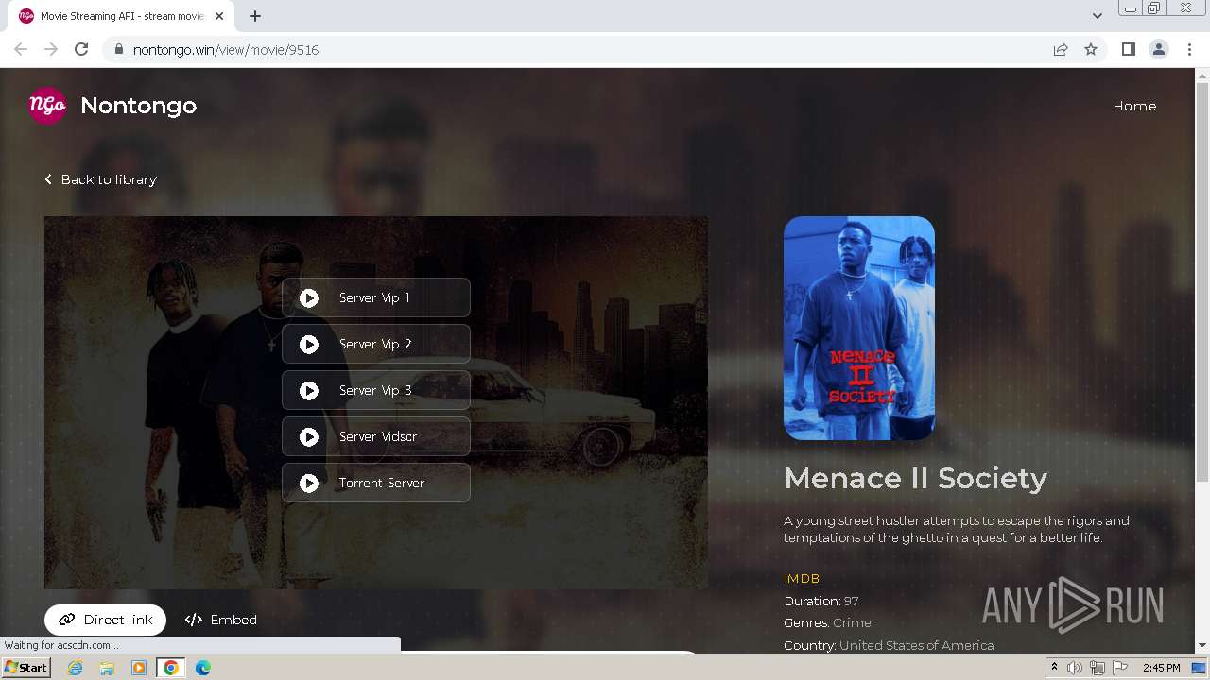The width and height of the screenshot is (1210, 680).
Task: Switch to the Embed tab
Action: [221, 620]
